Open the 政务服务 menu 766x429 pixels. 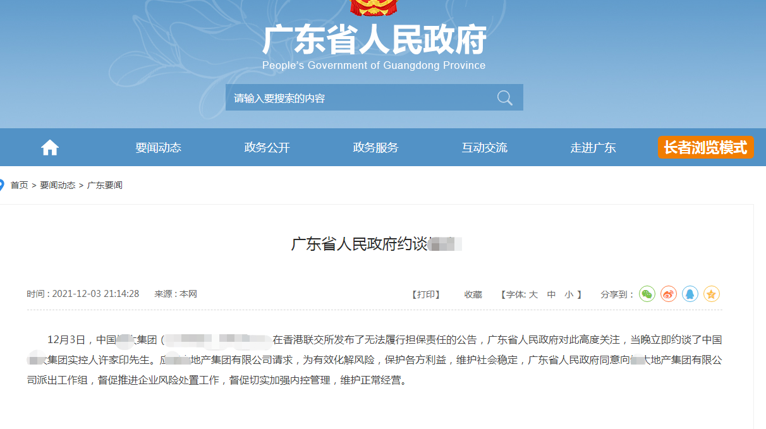[x=375, y=148]
